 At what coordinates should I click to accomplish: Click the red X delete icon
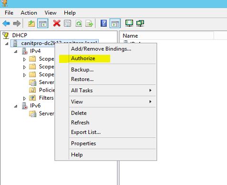[57, 23]
